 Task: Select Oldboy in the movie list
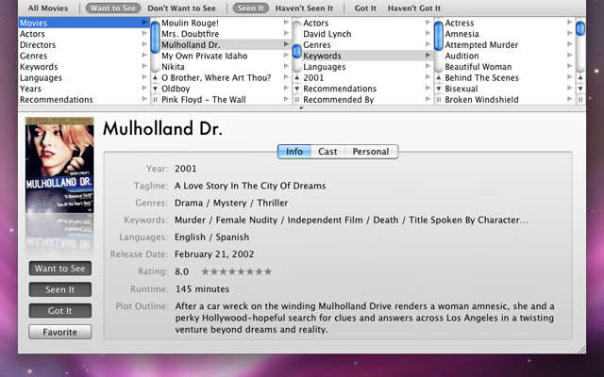click(x=176, y=89)
